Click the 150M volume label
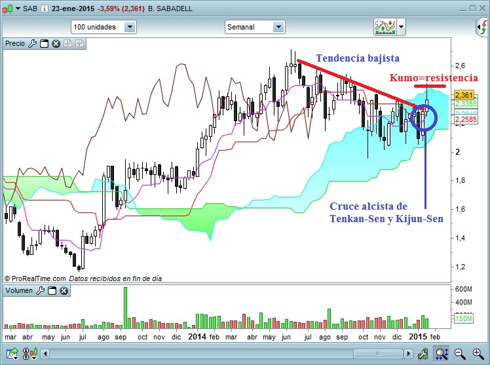Viewport: 490px width, 365px height. pos(464,318)
